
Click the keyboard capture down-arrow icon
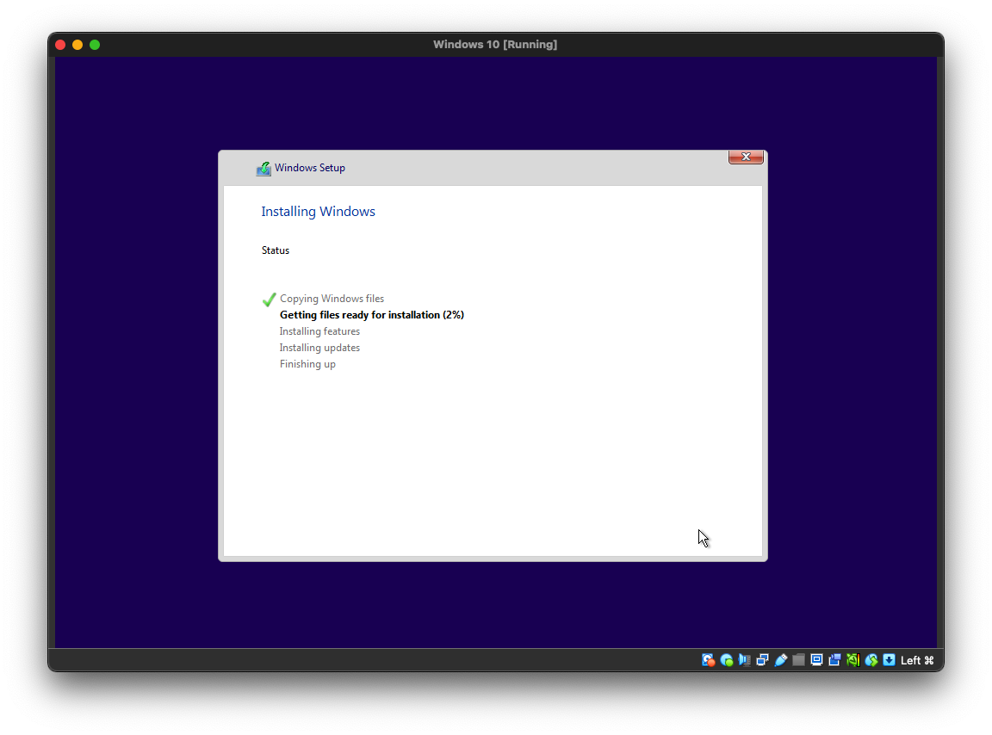click(890, 660)
